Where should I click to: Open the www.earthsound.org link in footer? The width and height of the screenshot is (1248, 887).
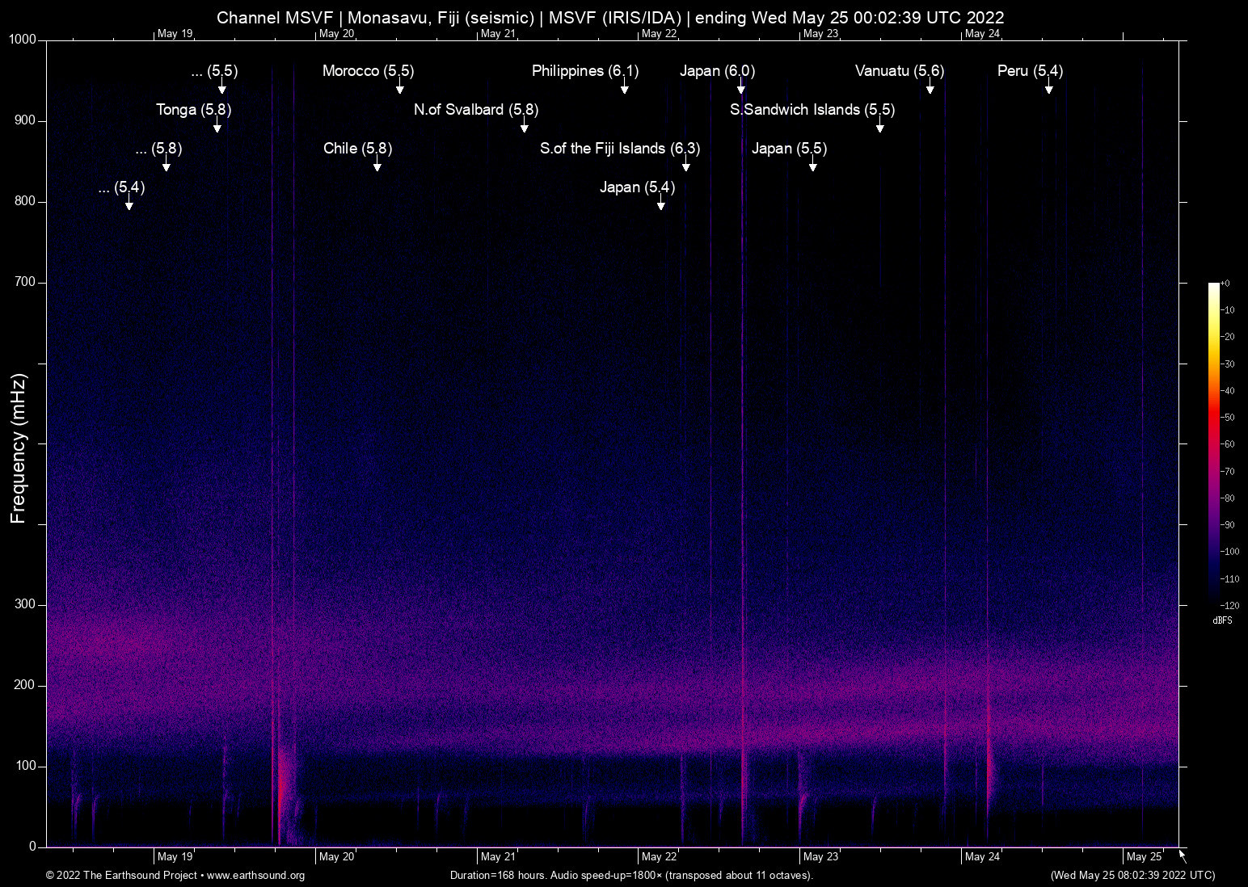point(255,876)
